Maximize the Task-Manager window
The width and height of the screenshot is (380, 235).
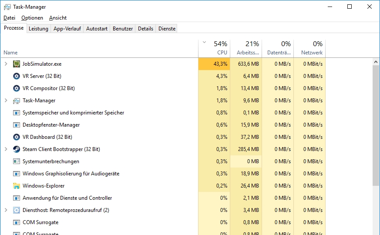[x=350, y=7]
